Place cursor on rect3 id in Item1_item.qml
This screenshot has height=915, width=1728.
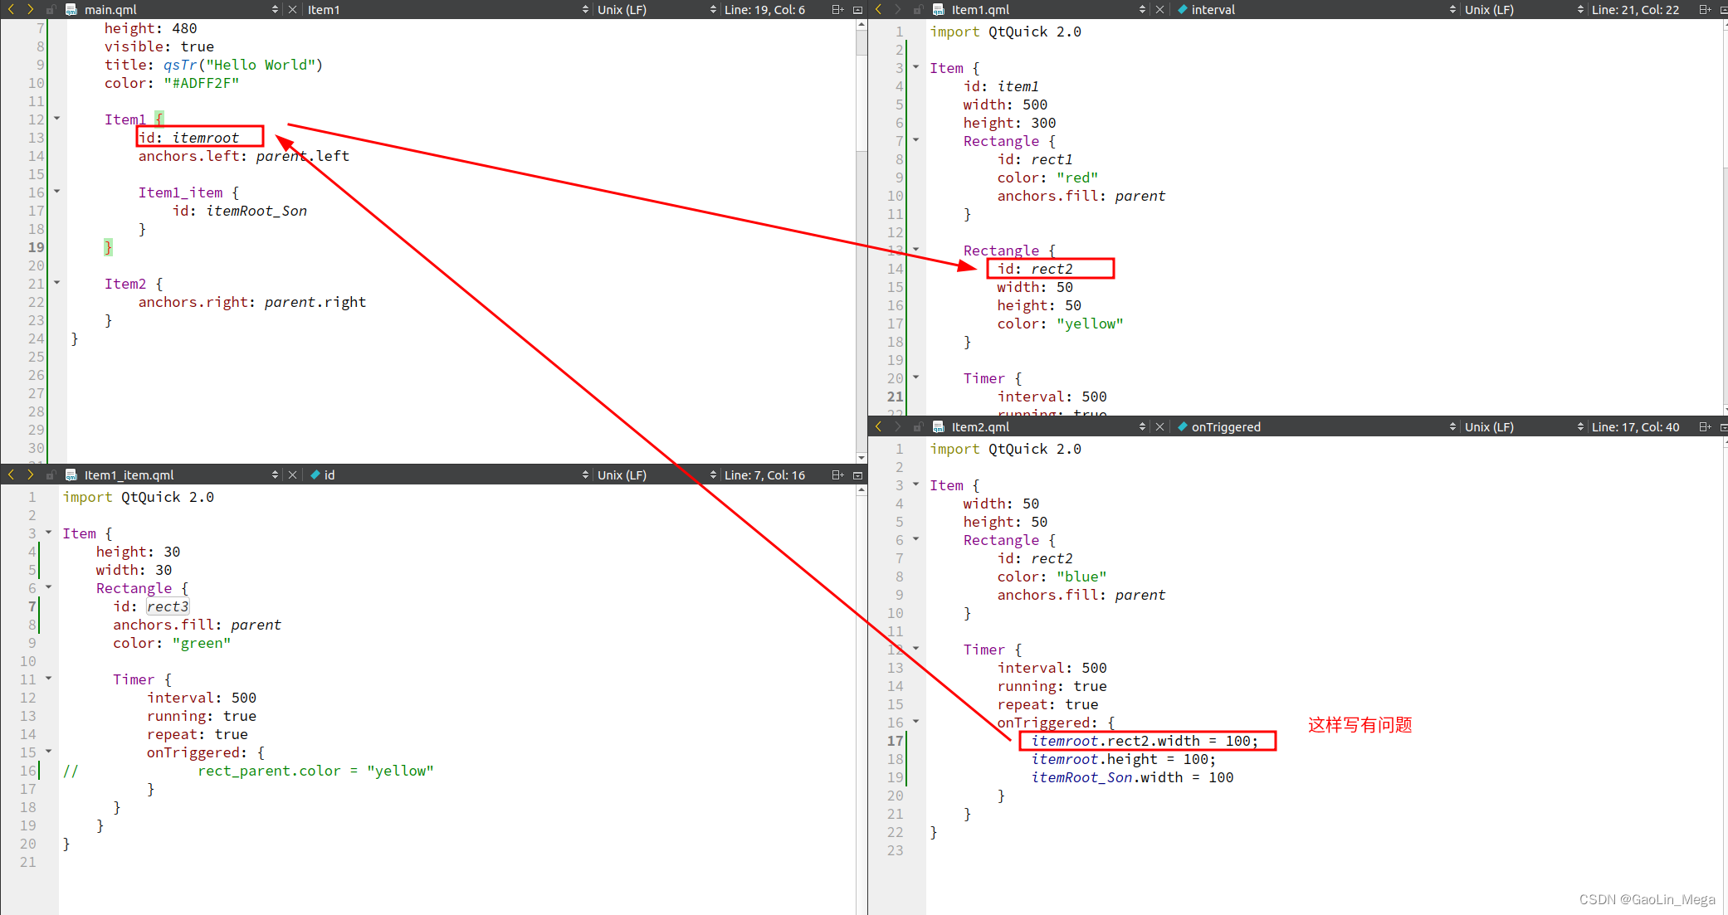coord(168,606)
